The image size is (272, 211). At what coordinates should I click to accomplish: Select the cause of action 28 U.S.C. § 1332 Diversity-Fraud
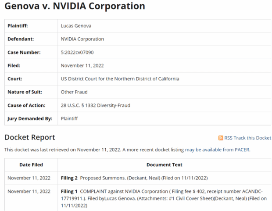pos(95,105)
